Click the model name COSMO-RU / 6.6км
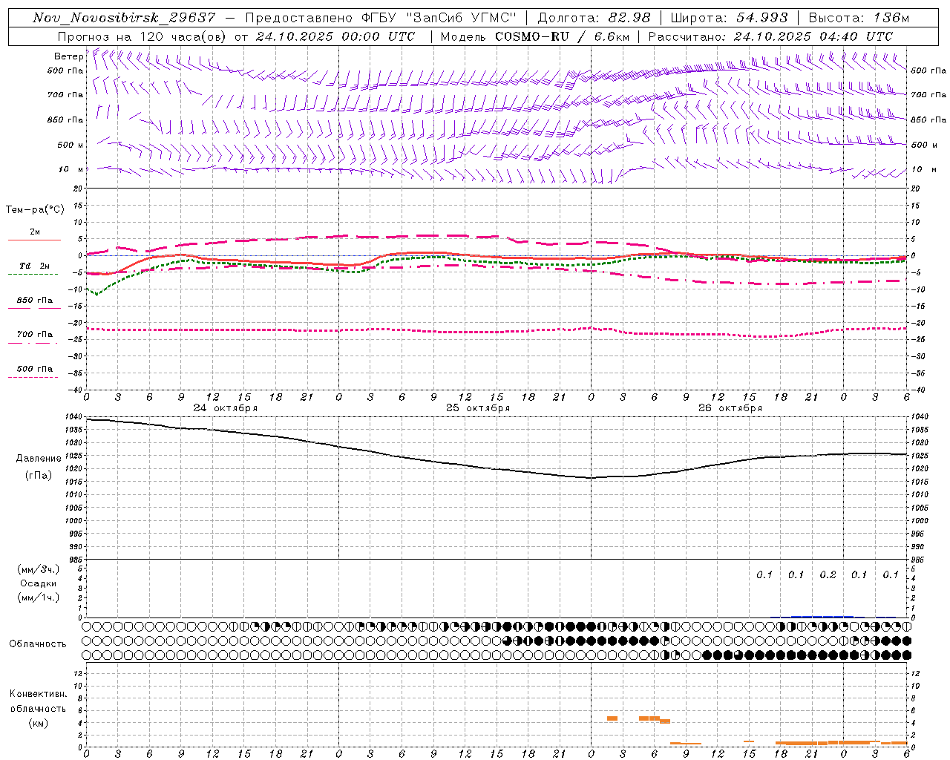This screenshot has width=950, height=760. (x=561, y=36)
